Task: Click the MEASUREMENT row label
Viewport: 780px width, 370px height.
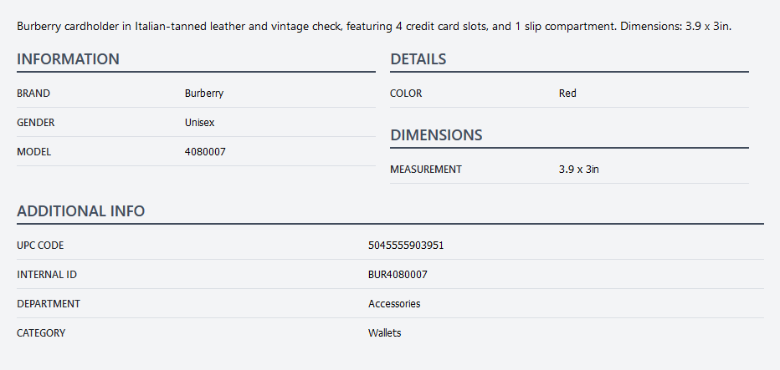Action: [425, 170]
